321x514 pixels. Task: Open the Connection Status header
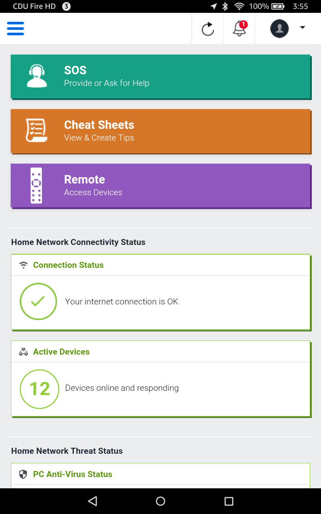(x=68, y=265)
